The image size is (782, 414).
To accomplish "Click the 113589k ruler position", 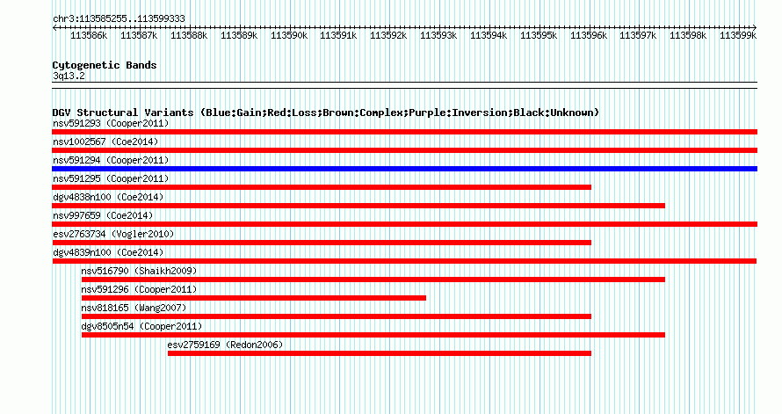I will click(x=239, y=35).
